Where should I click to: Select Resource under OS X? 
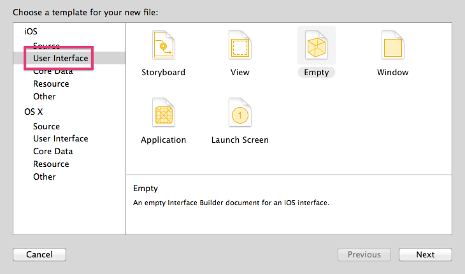[x=51, y=164]
